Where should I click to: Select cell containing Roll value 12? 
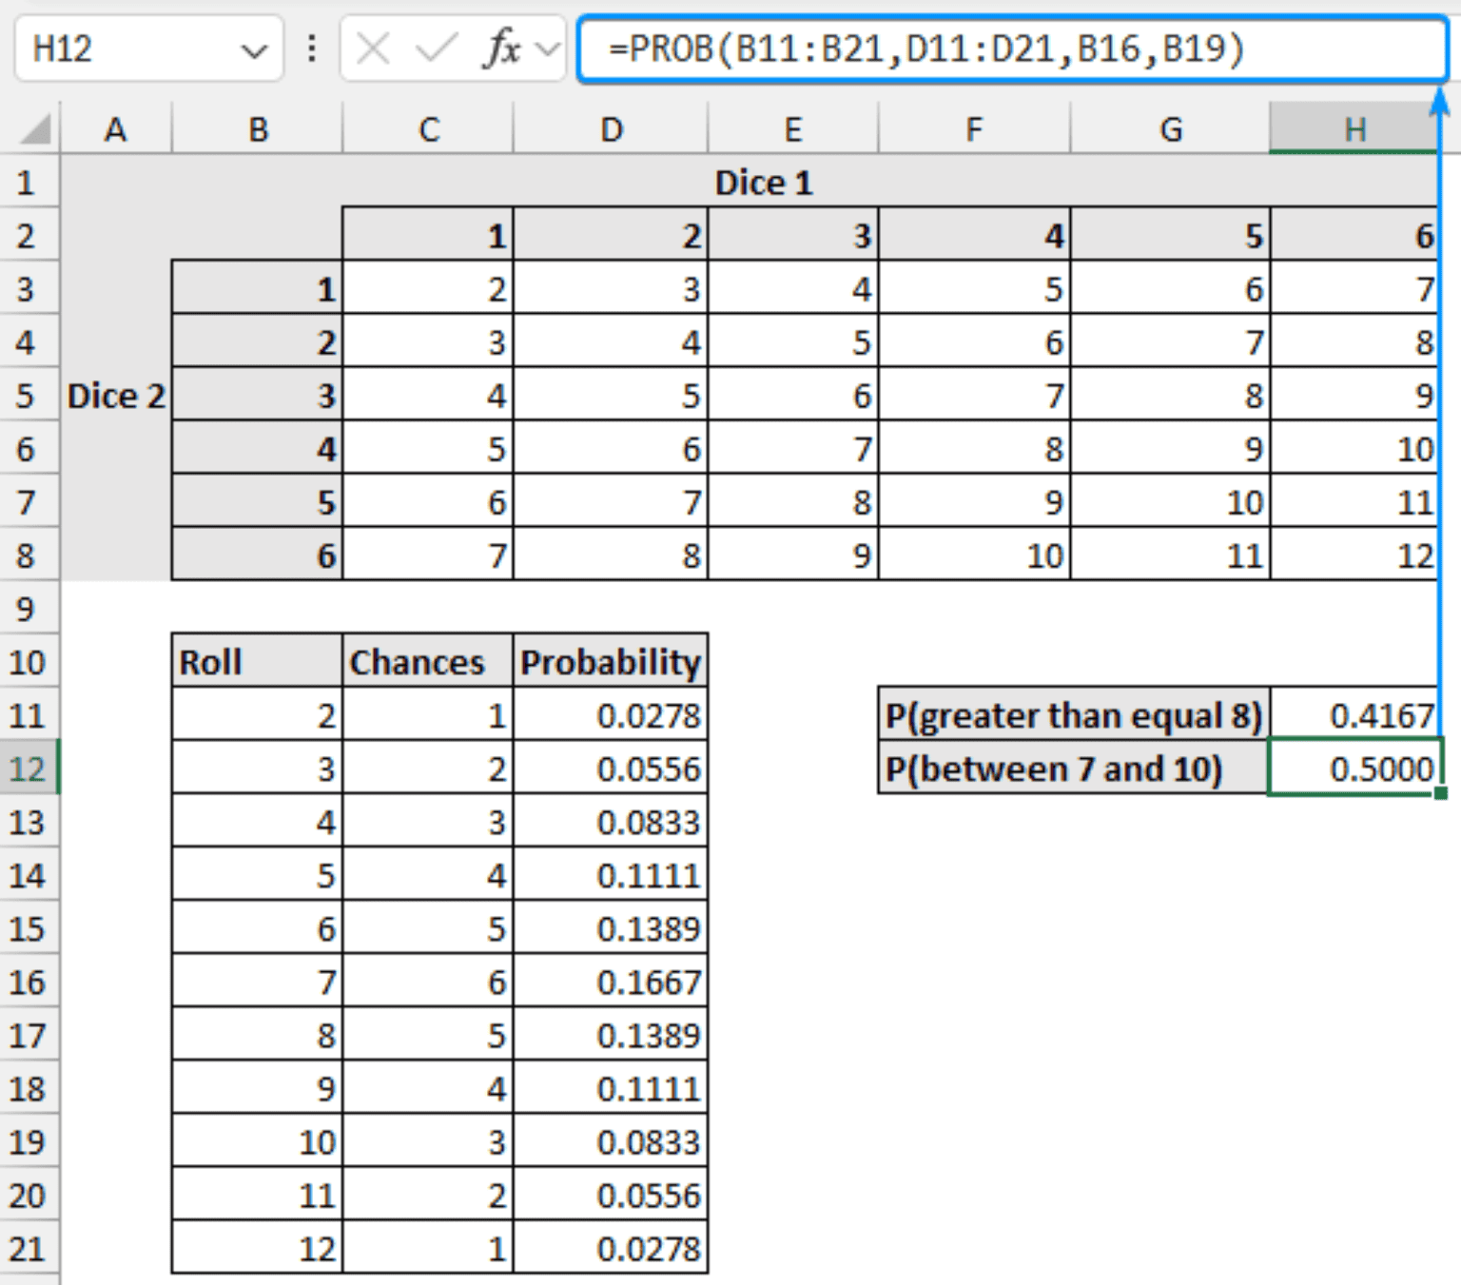255,1251
